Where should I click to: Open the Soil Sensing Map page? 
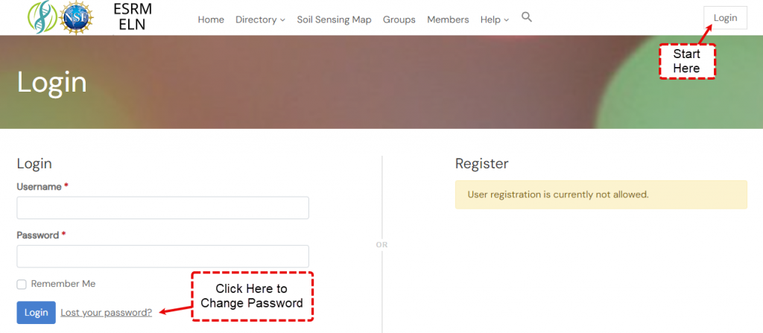(334, 19)
